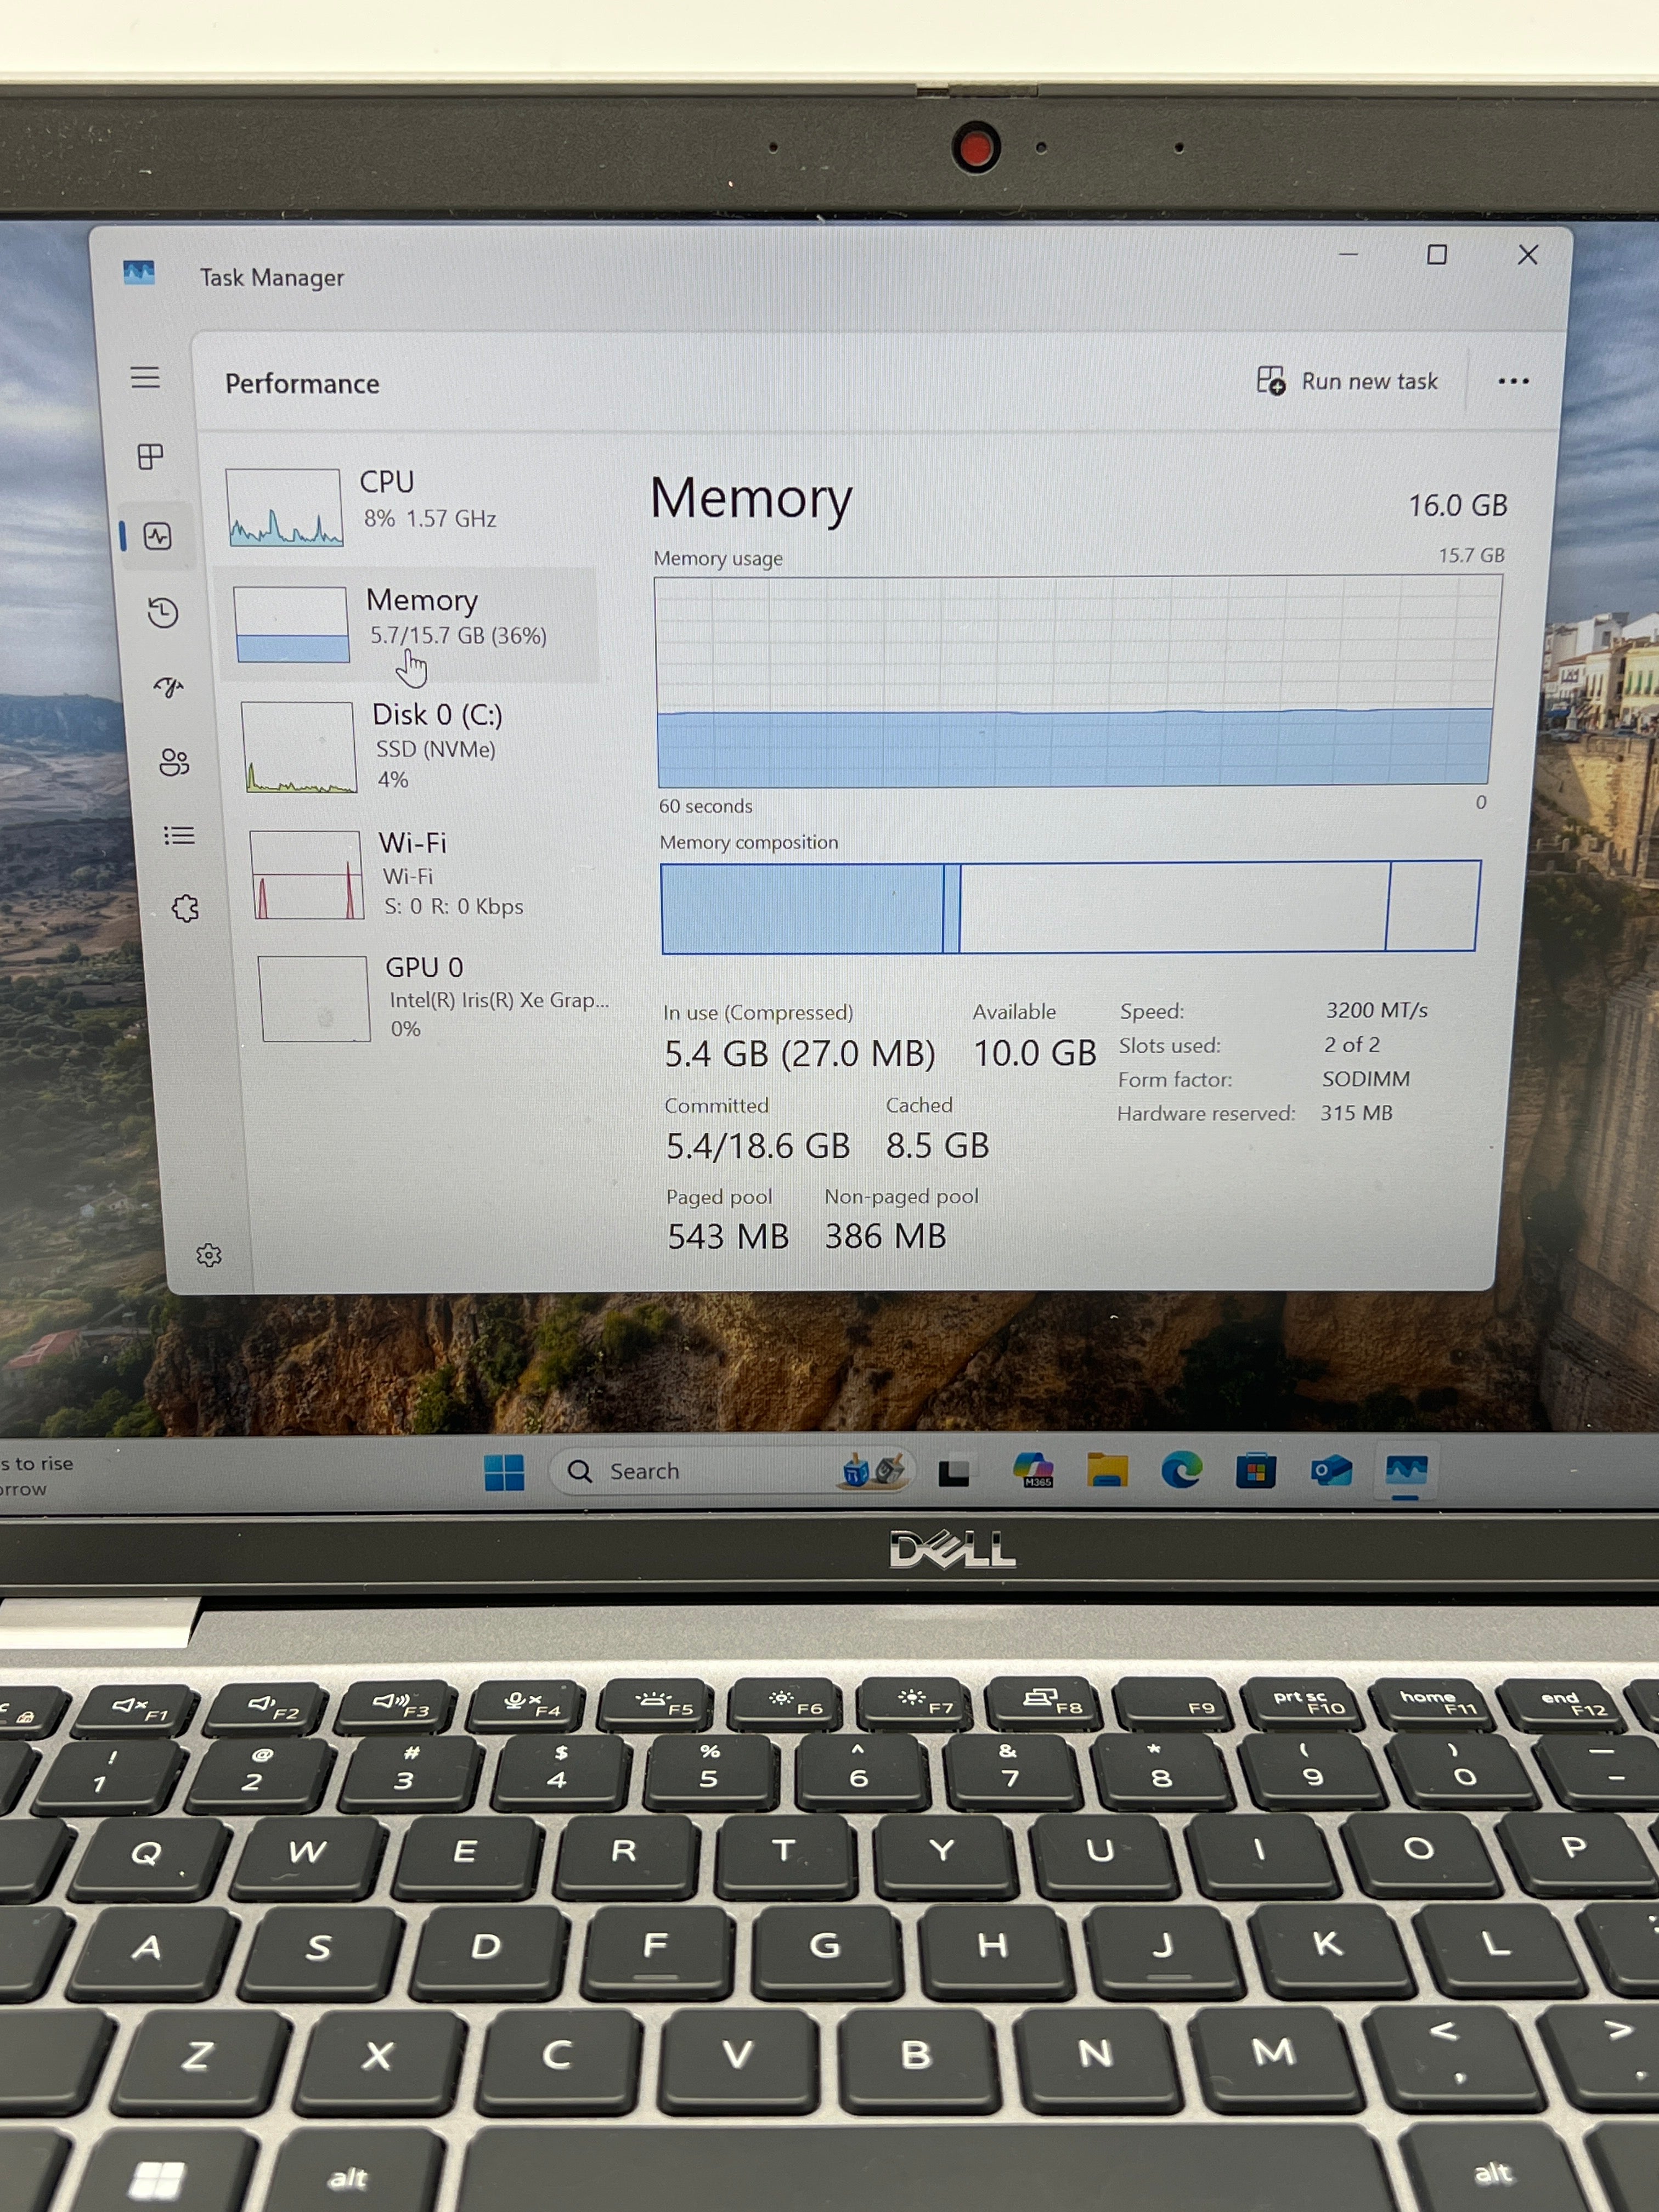
Task: Open the three-dot more options menu
Action: (1513, 381)
